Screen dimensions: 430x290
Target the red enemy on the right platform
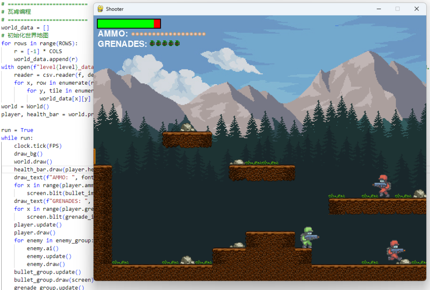[382, 186]
